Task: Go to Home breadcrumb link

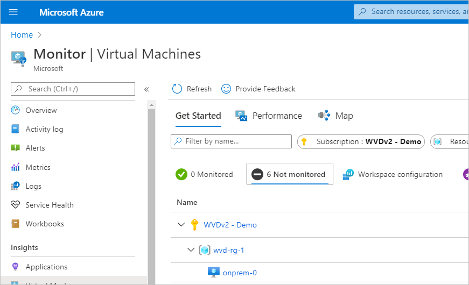Action: tap(22, 34)
